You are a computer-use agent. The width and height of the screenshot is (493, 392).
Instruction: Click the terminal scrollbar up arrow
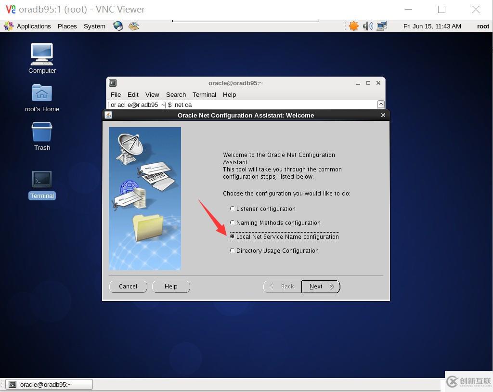pyautogui.click(x=381, y=104)
